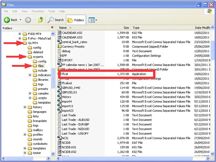This screenshot has width=216, height=162.
Task: Select the liveupdate folder icon
Action: click(30, 121)
